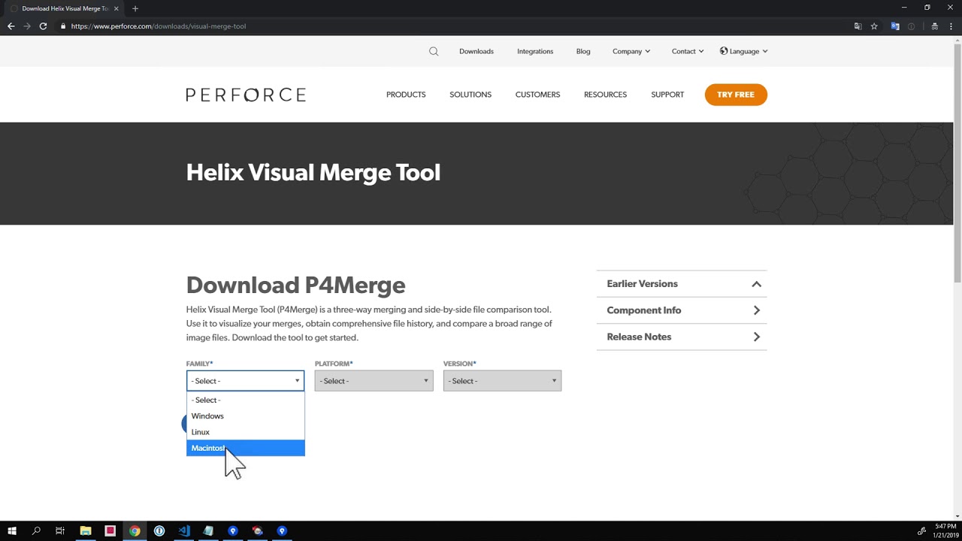The width and height of the screenshot is (962, 541).
Task: Collapse the Earlier Versions section
Action: pos(682,284)
